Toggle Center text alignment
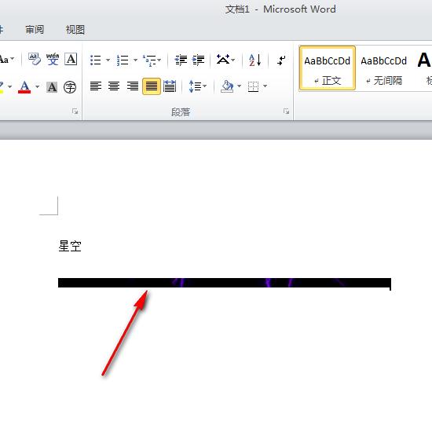The width and height of the screenshot is (432, 432). tap(114, 86)
